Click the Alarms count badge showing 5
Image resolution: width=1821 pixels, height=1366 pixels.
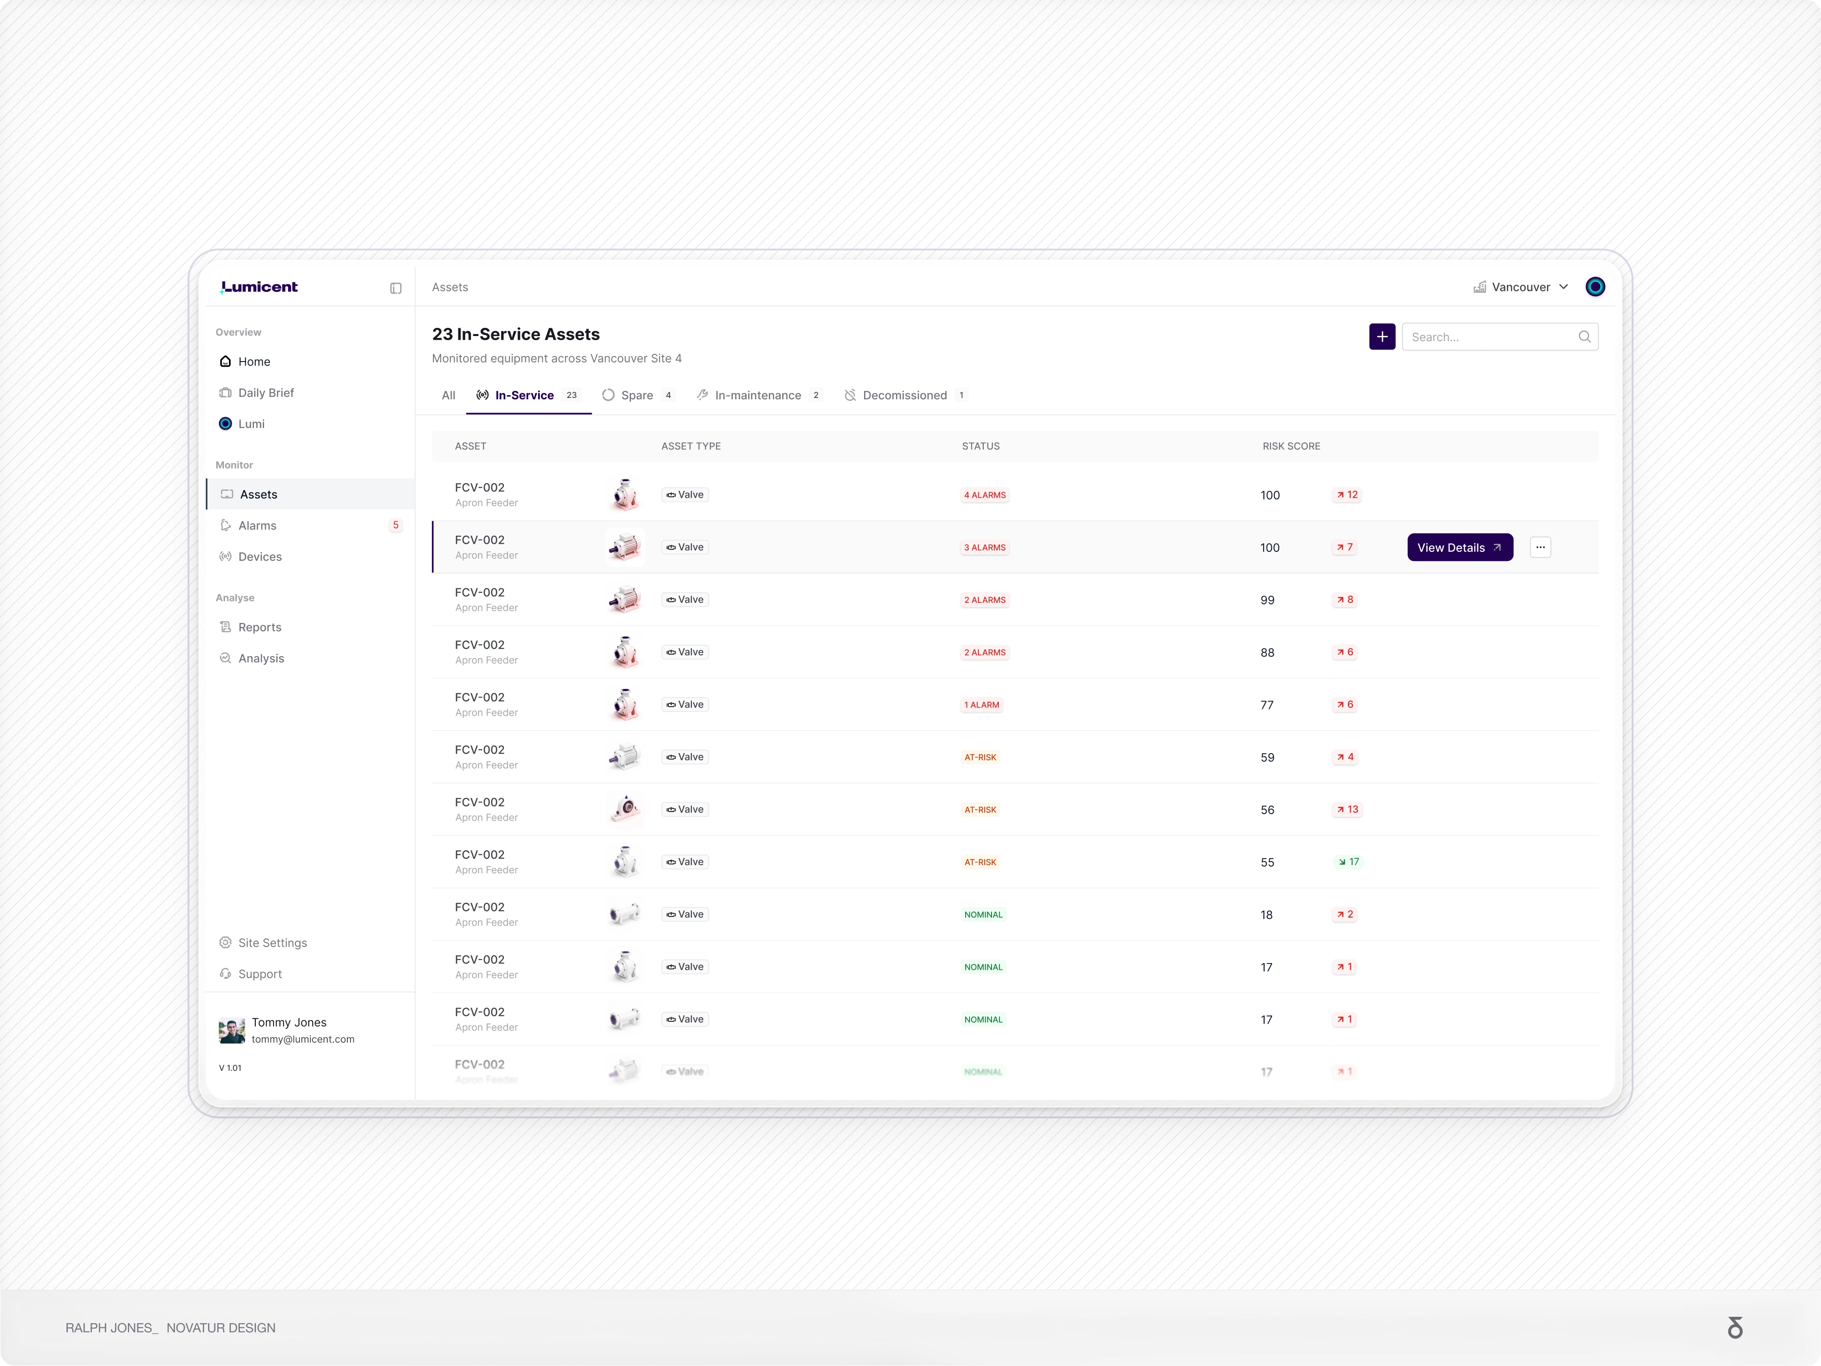[x=395, y=525]
